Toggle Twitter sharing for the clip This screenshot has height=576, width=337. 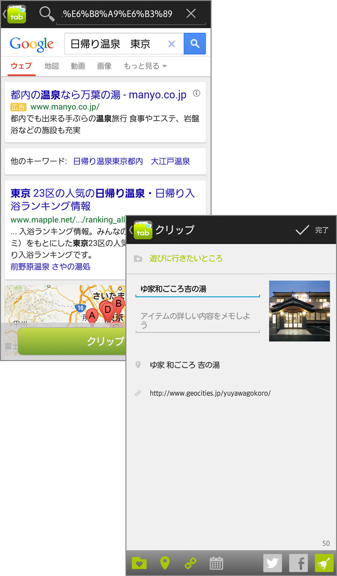(273, 563)
